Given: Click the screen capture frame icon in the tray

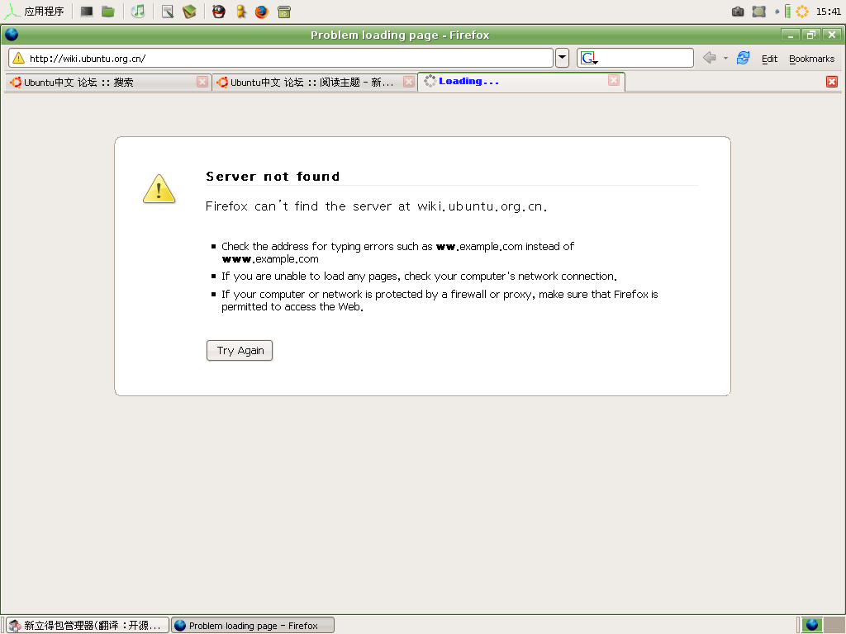Looking at the screenshot, I should click(759, 12).
